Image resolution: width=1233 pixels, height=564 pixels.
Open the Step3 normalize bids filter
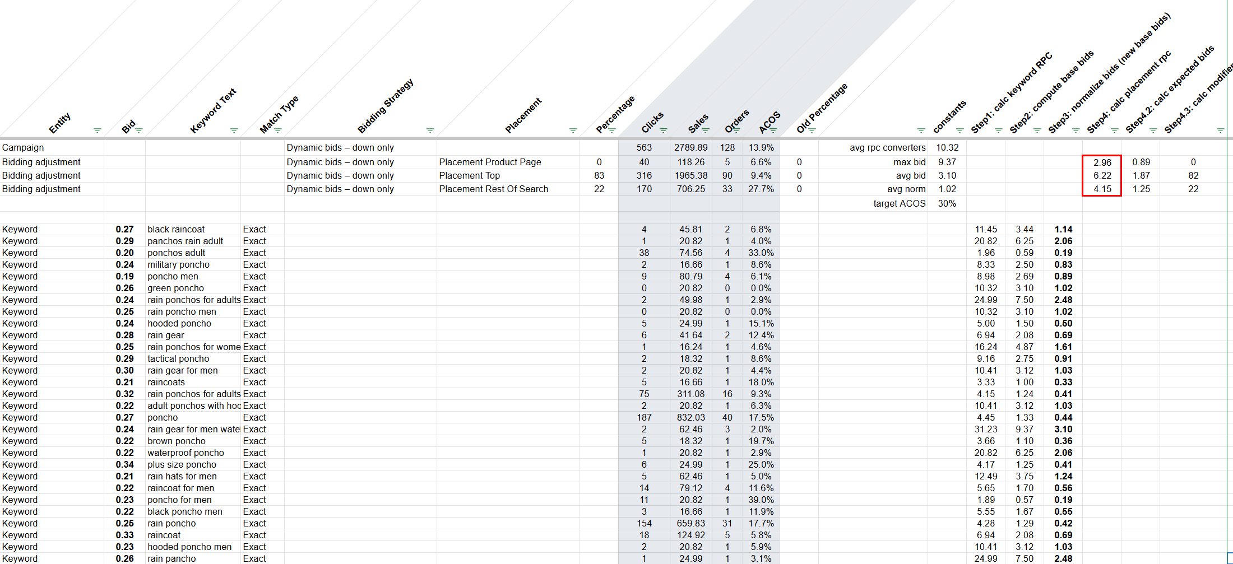pyautogui.click(x=1076, y=130)
